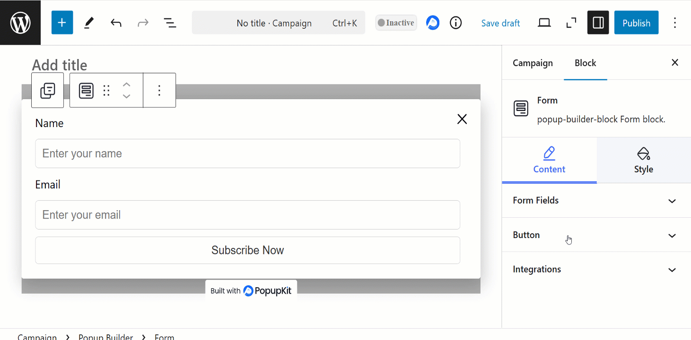Click the Save draft link
Screen dimensions: 691x340
500,23
